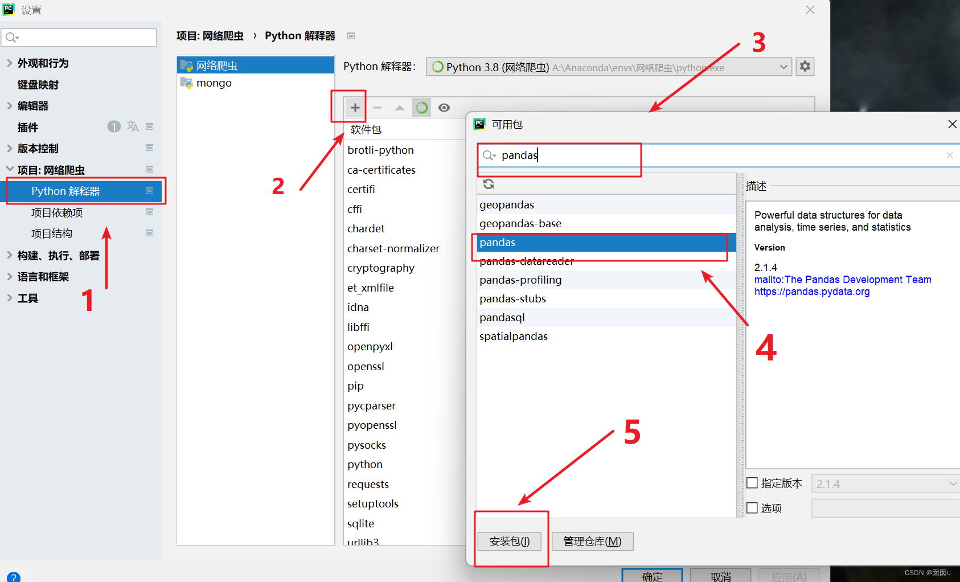Click the upgrade package up-arrow icon
The image size is (960, 582).
(400, 107)
